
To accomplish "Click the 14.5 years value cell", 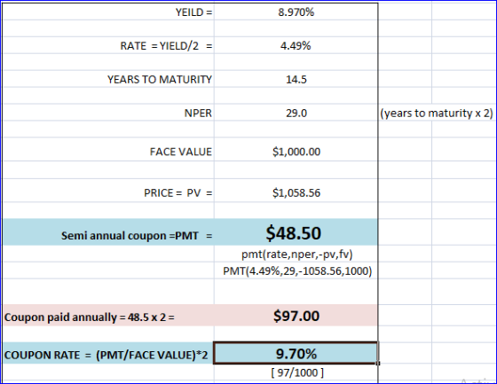I will [296, 79].
